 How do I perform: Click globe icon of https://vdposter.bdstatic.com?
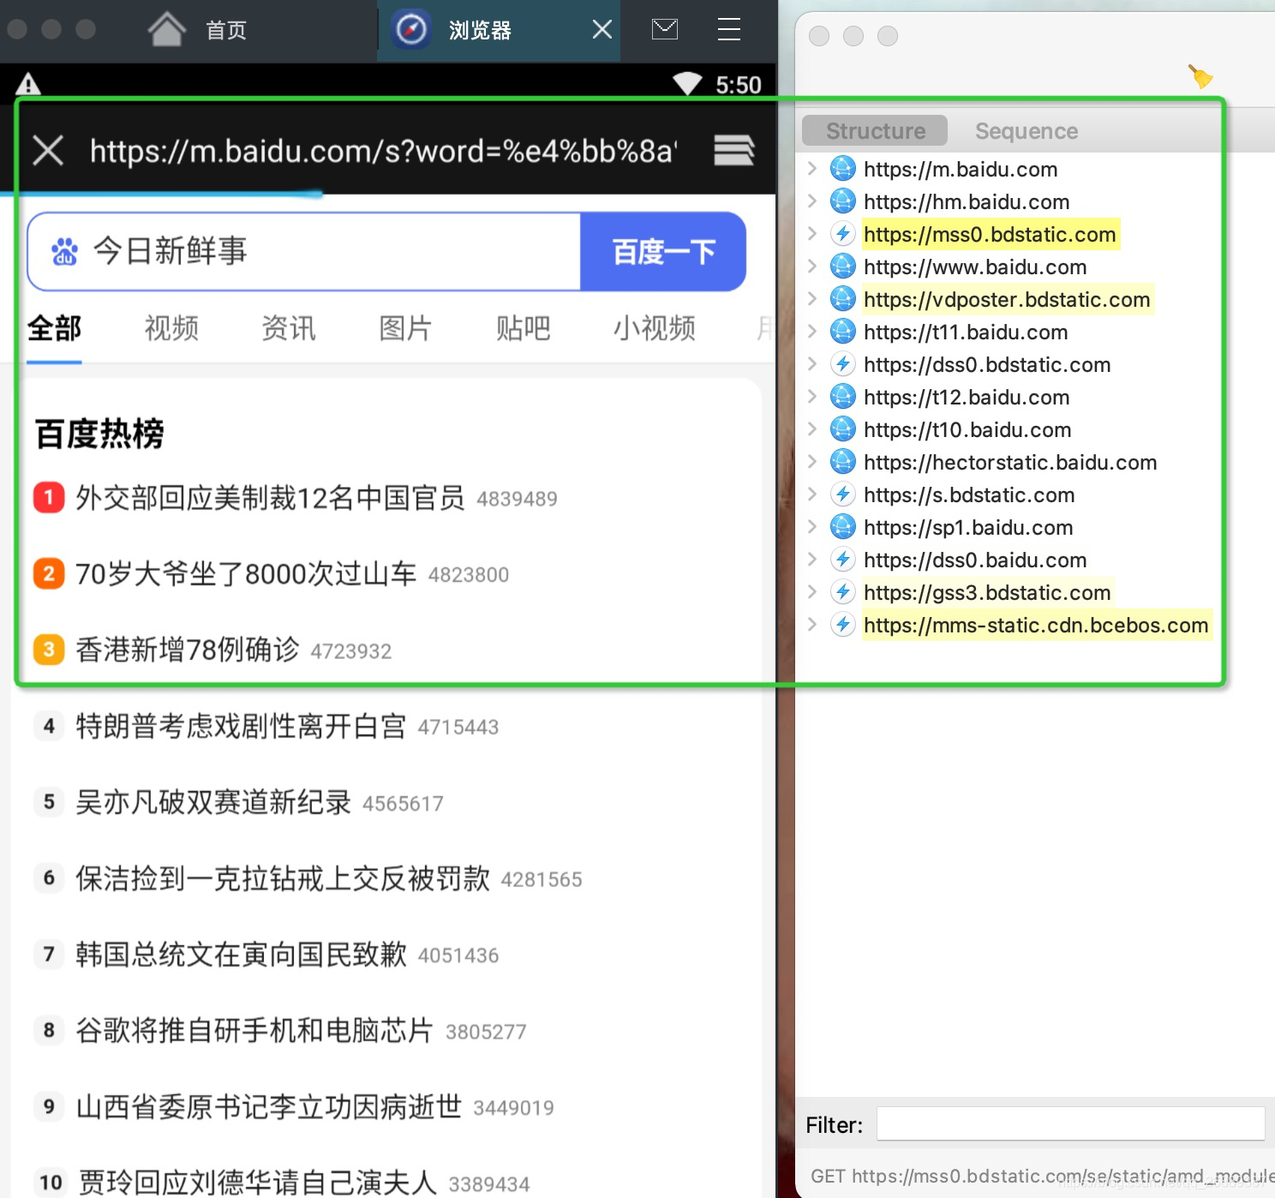[843, 299]
